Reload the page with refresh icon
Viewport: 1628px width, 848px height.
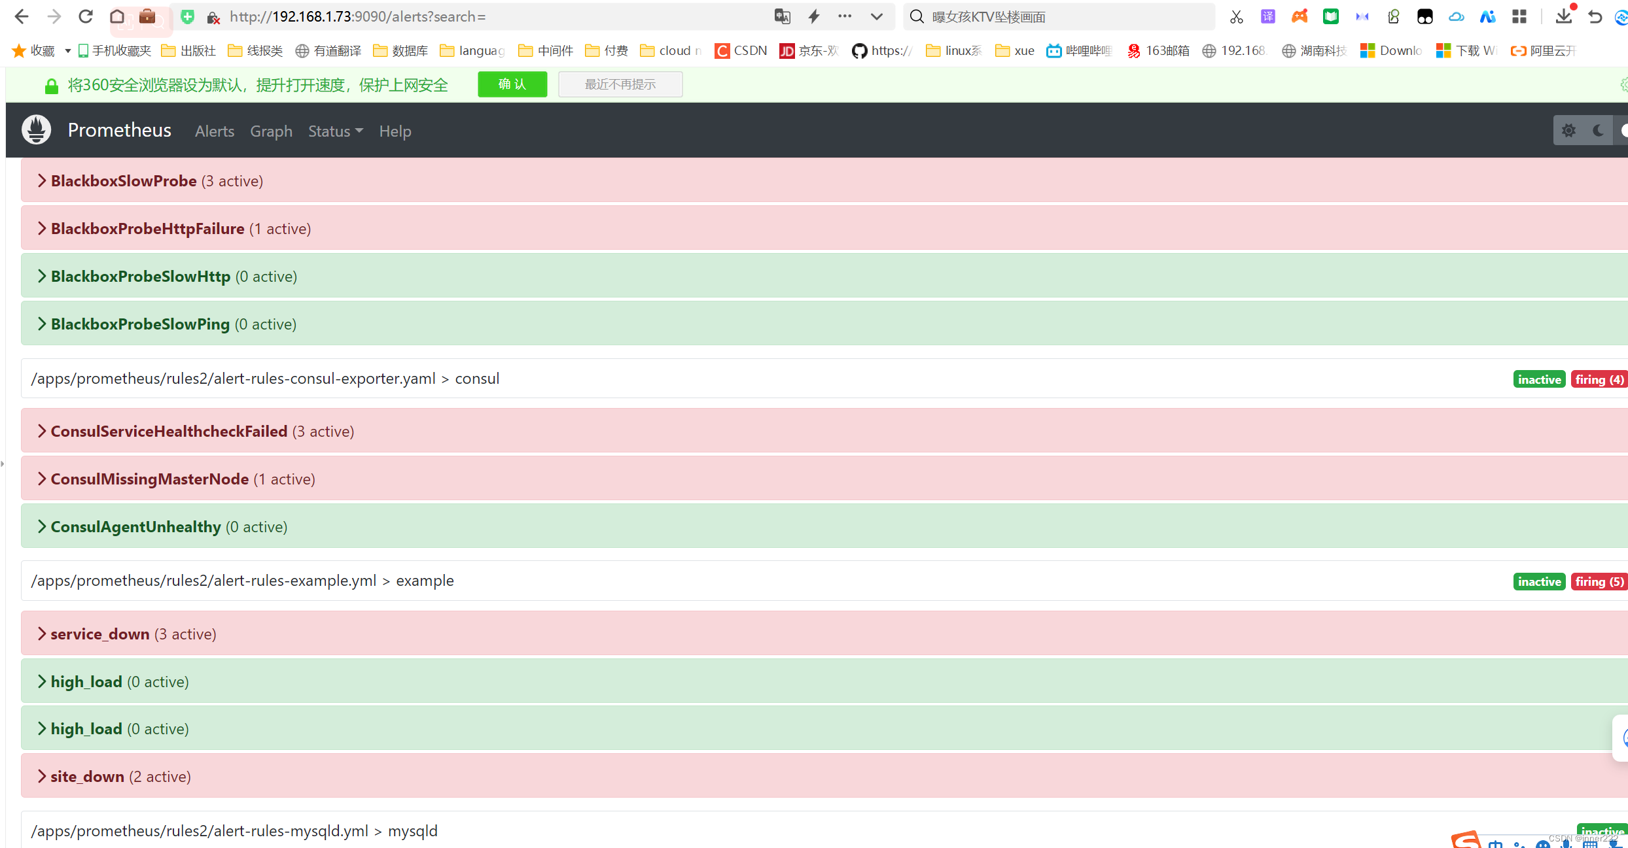pos(86,16)
